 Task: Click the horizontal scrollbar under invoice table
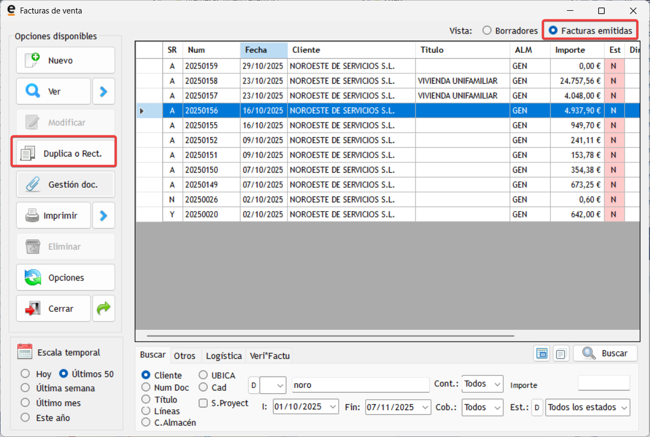(x=330, y=336)
